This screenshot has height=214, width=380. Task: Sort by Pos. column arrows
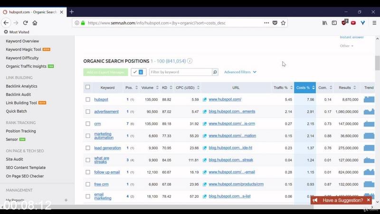click(136, 88)
